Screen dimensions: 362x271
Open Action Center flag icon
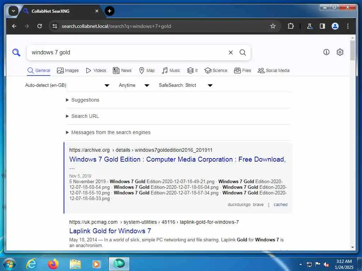[318, 264]
